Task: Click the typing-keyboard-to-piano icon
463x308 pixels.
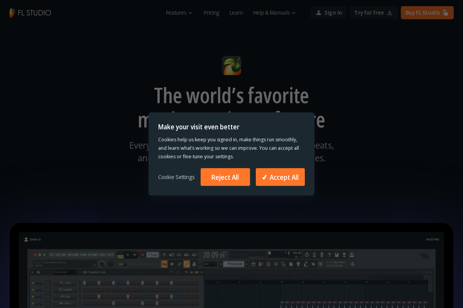Action: (x=164, y=264)
